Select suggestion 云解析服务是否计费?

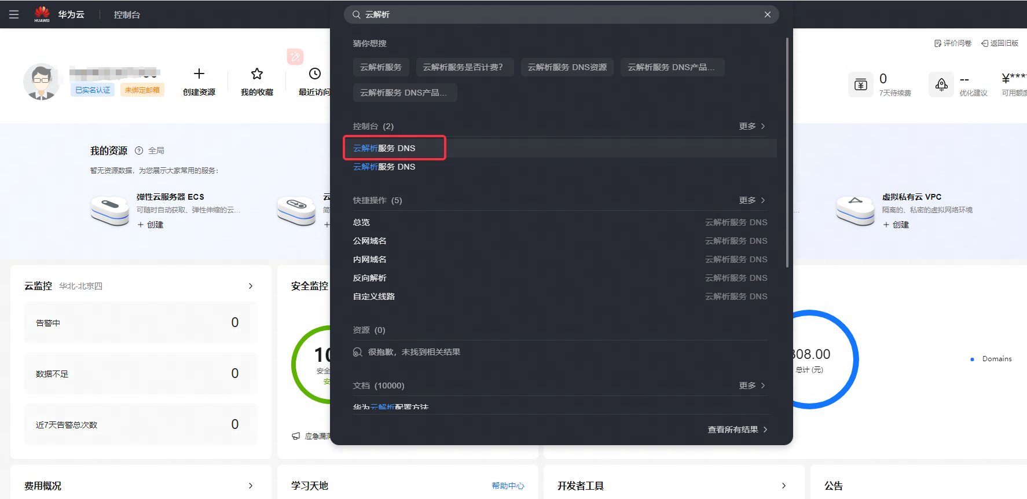(x=463, y=67)
